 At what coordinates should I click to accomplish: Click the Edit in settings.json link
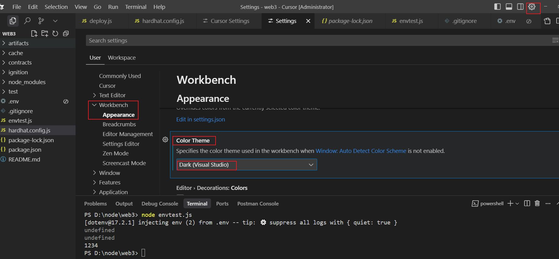pos(201,120)
